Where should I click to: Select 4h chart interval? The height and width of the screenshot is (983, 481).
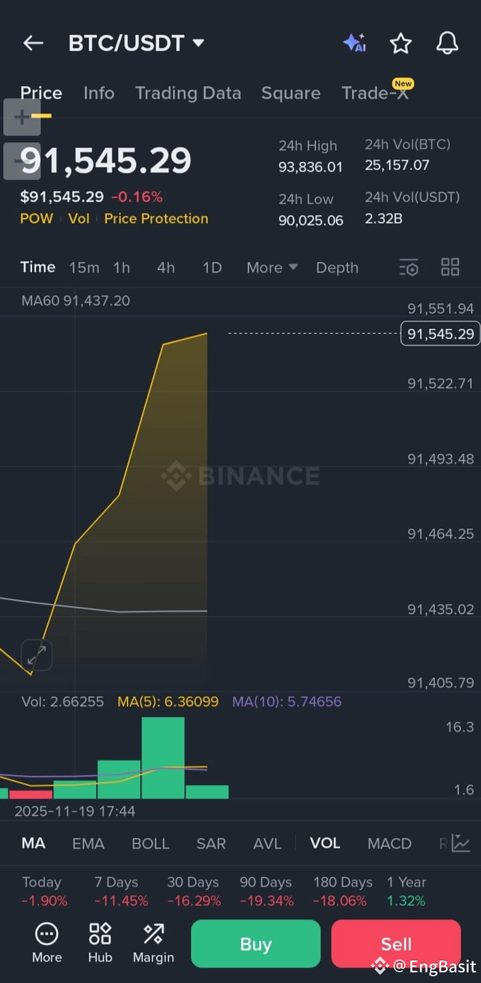point(166,267)
